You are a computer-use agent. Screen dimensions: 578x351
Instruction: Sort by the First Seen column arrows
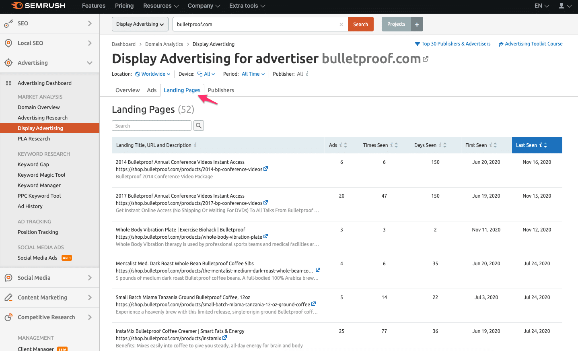pos(495,145)
